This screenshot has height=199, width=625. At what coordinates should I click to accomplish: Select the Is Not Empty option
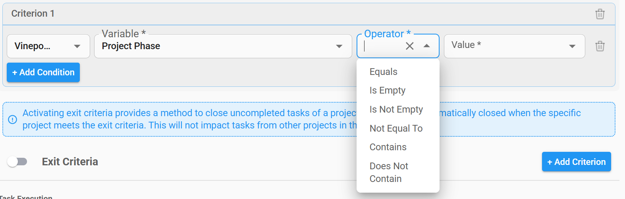coord(396,109)
